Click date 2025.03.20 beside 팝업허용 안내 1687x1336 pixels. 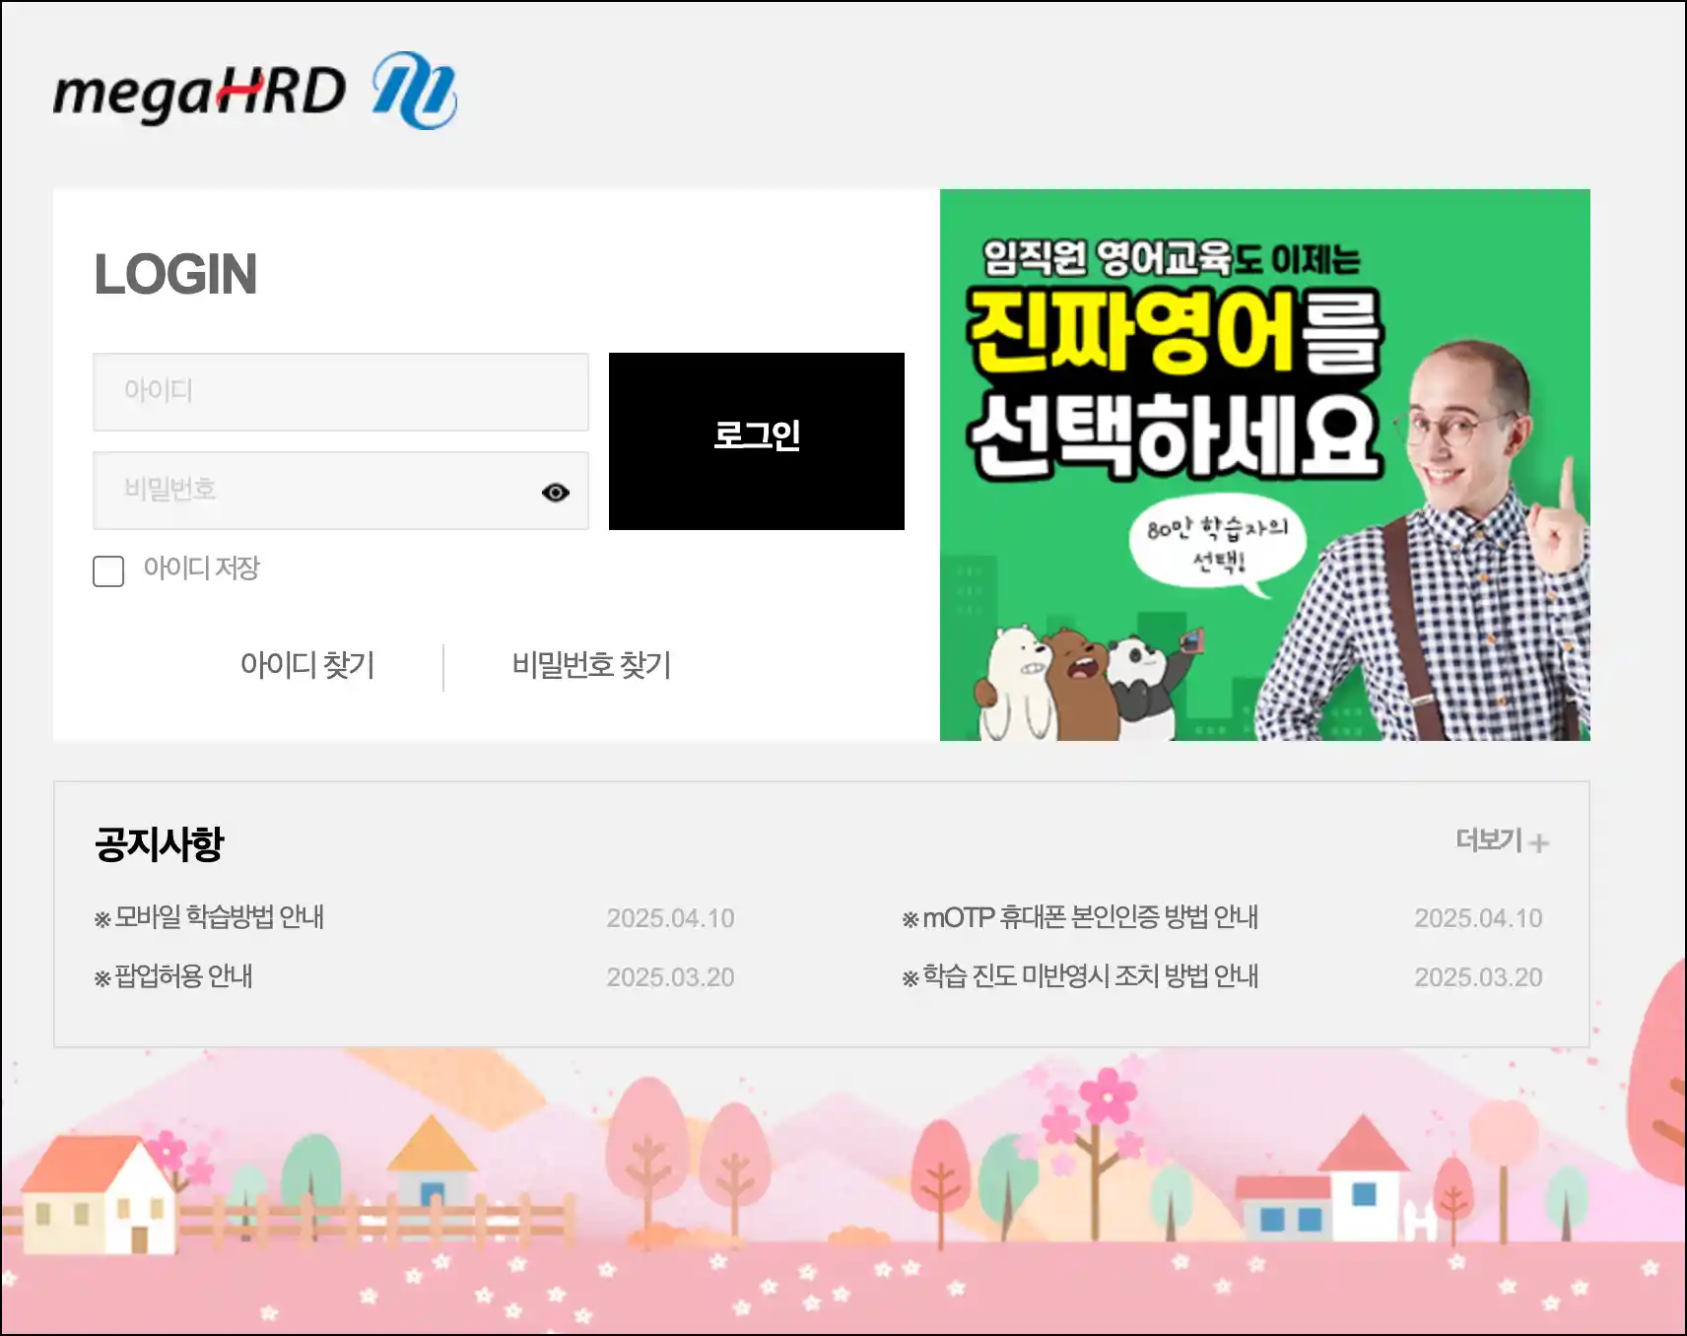point(670,977)
